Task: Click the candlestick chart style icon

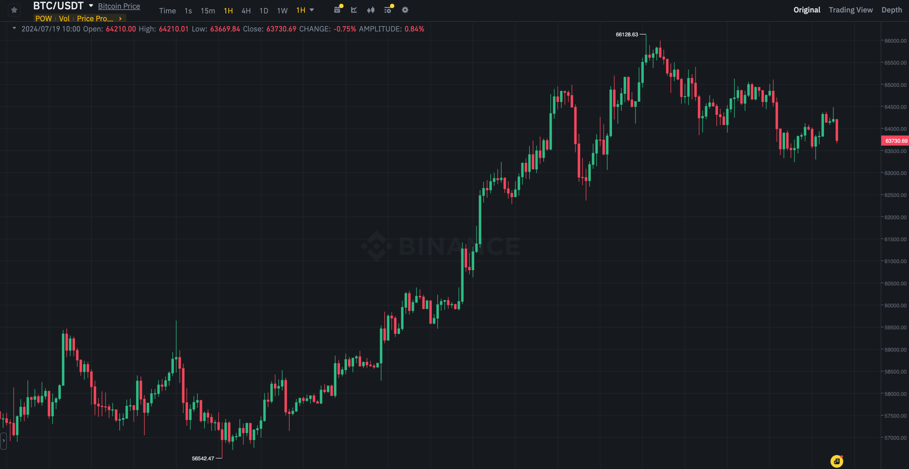Action: pyautogui.click(x=371, y=10)
